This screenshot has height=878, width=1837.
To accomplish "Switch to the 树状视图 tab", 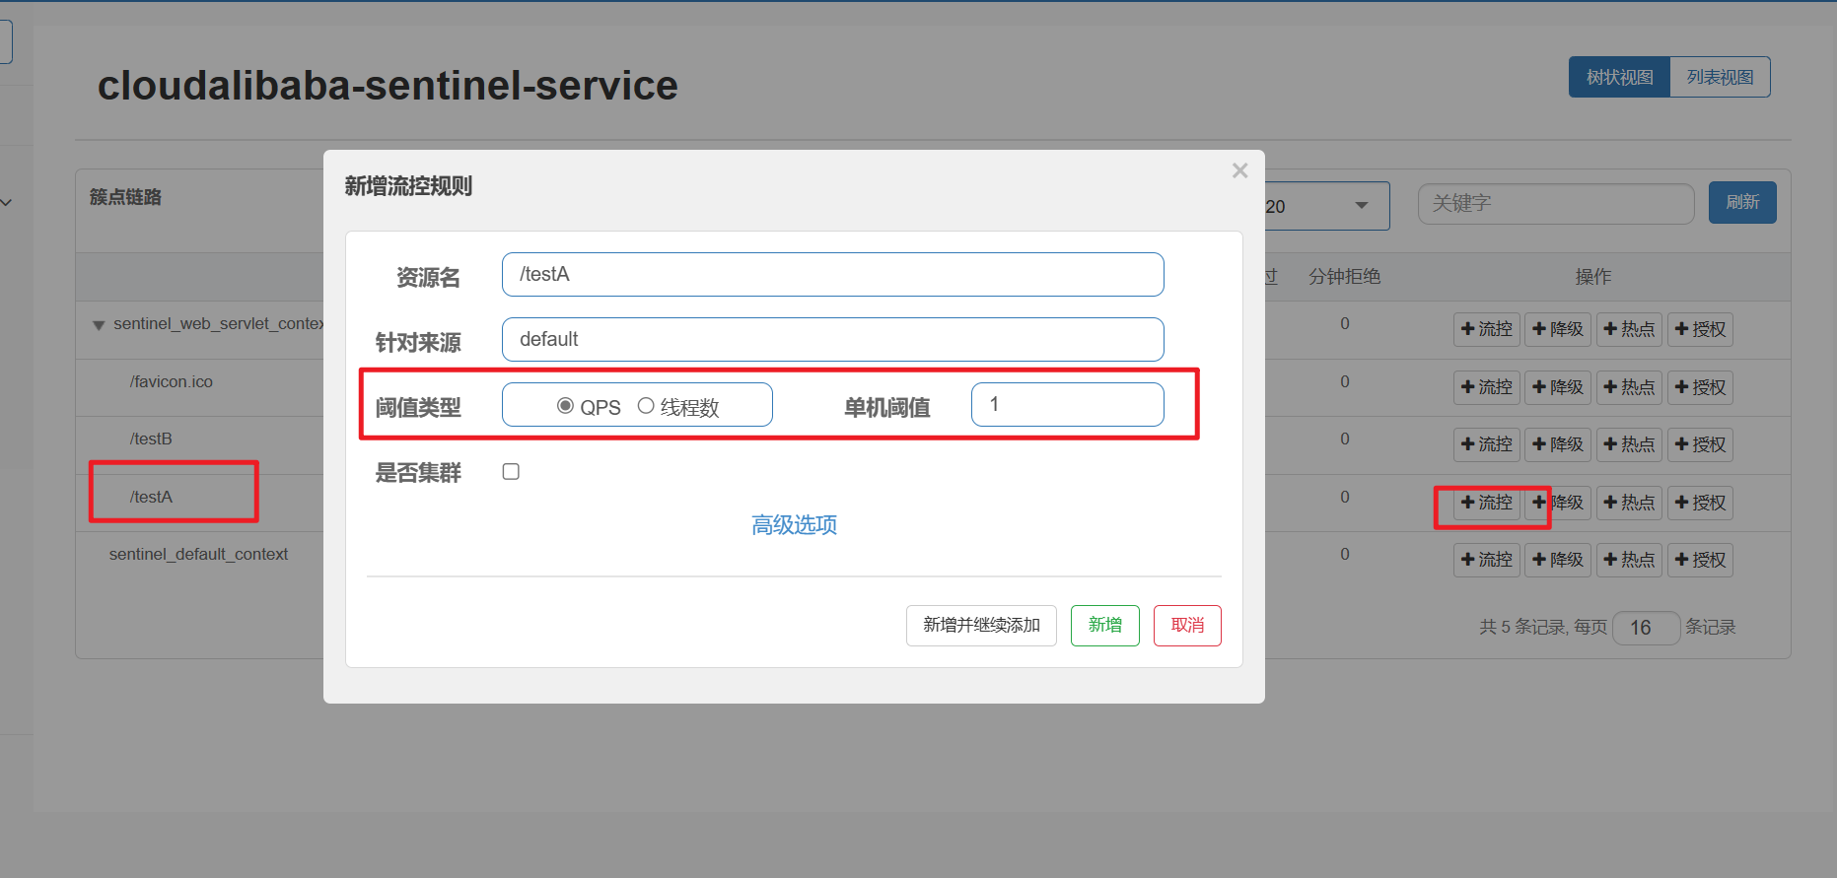I will pos(1619,77).
